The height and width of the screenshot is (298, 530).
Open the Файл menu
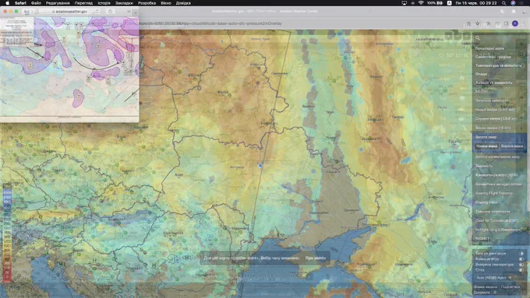(36, 3)
